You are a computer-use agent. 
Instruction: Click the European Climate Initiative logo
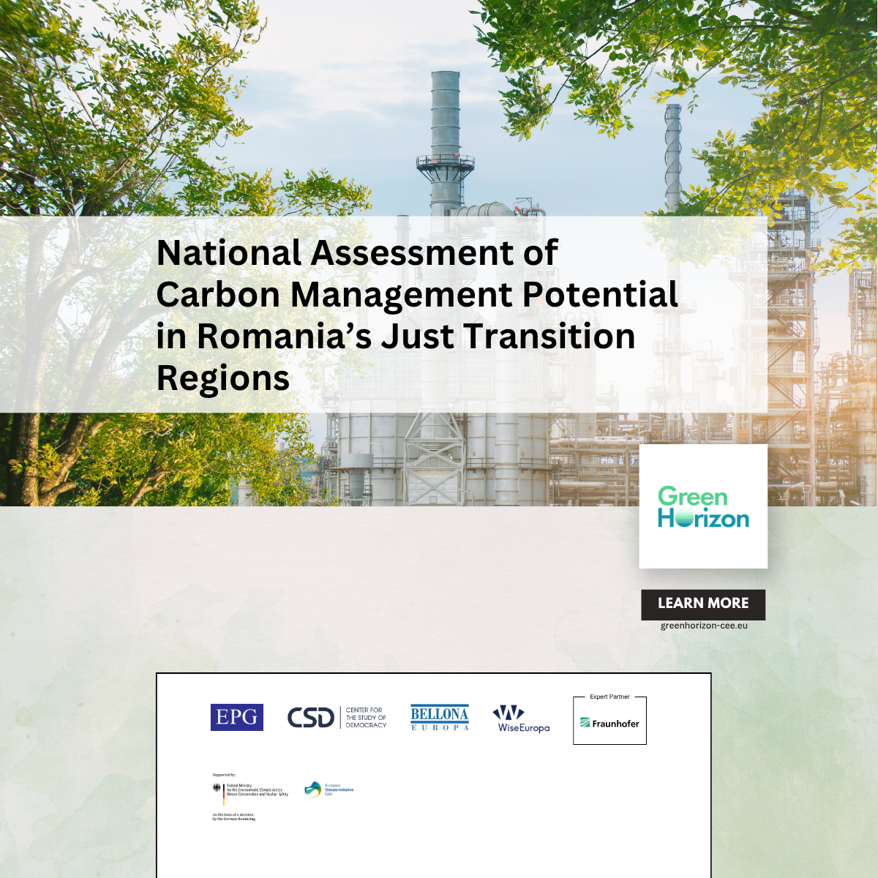pyautogui.click(x=329, y=789)
